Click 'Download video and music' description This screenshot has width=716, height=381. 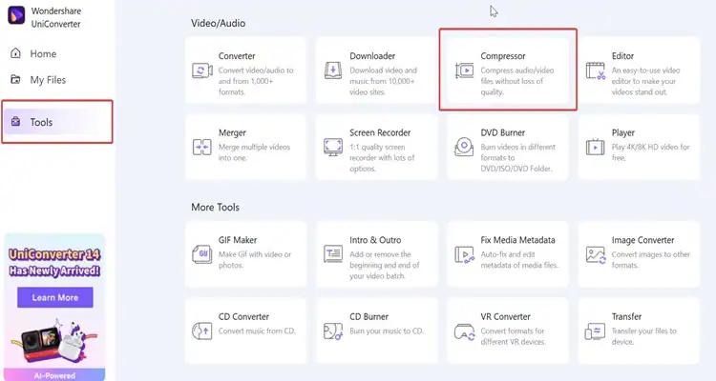pyautogui.click(x=383, y=81)
